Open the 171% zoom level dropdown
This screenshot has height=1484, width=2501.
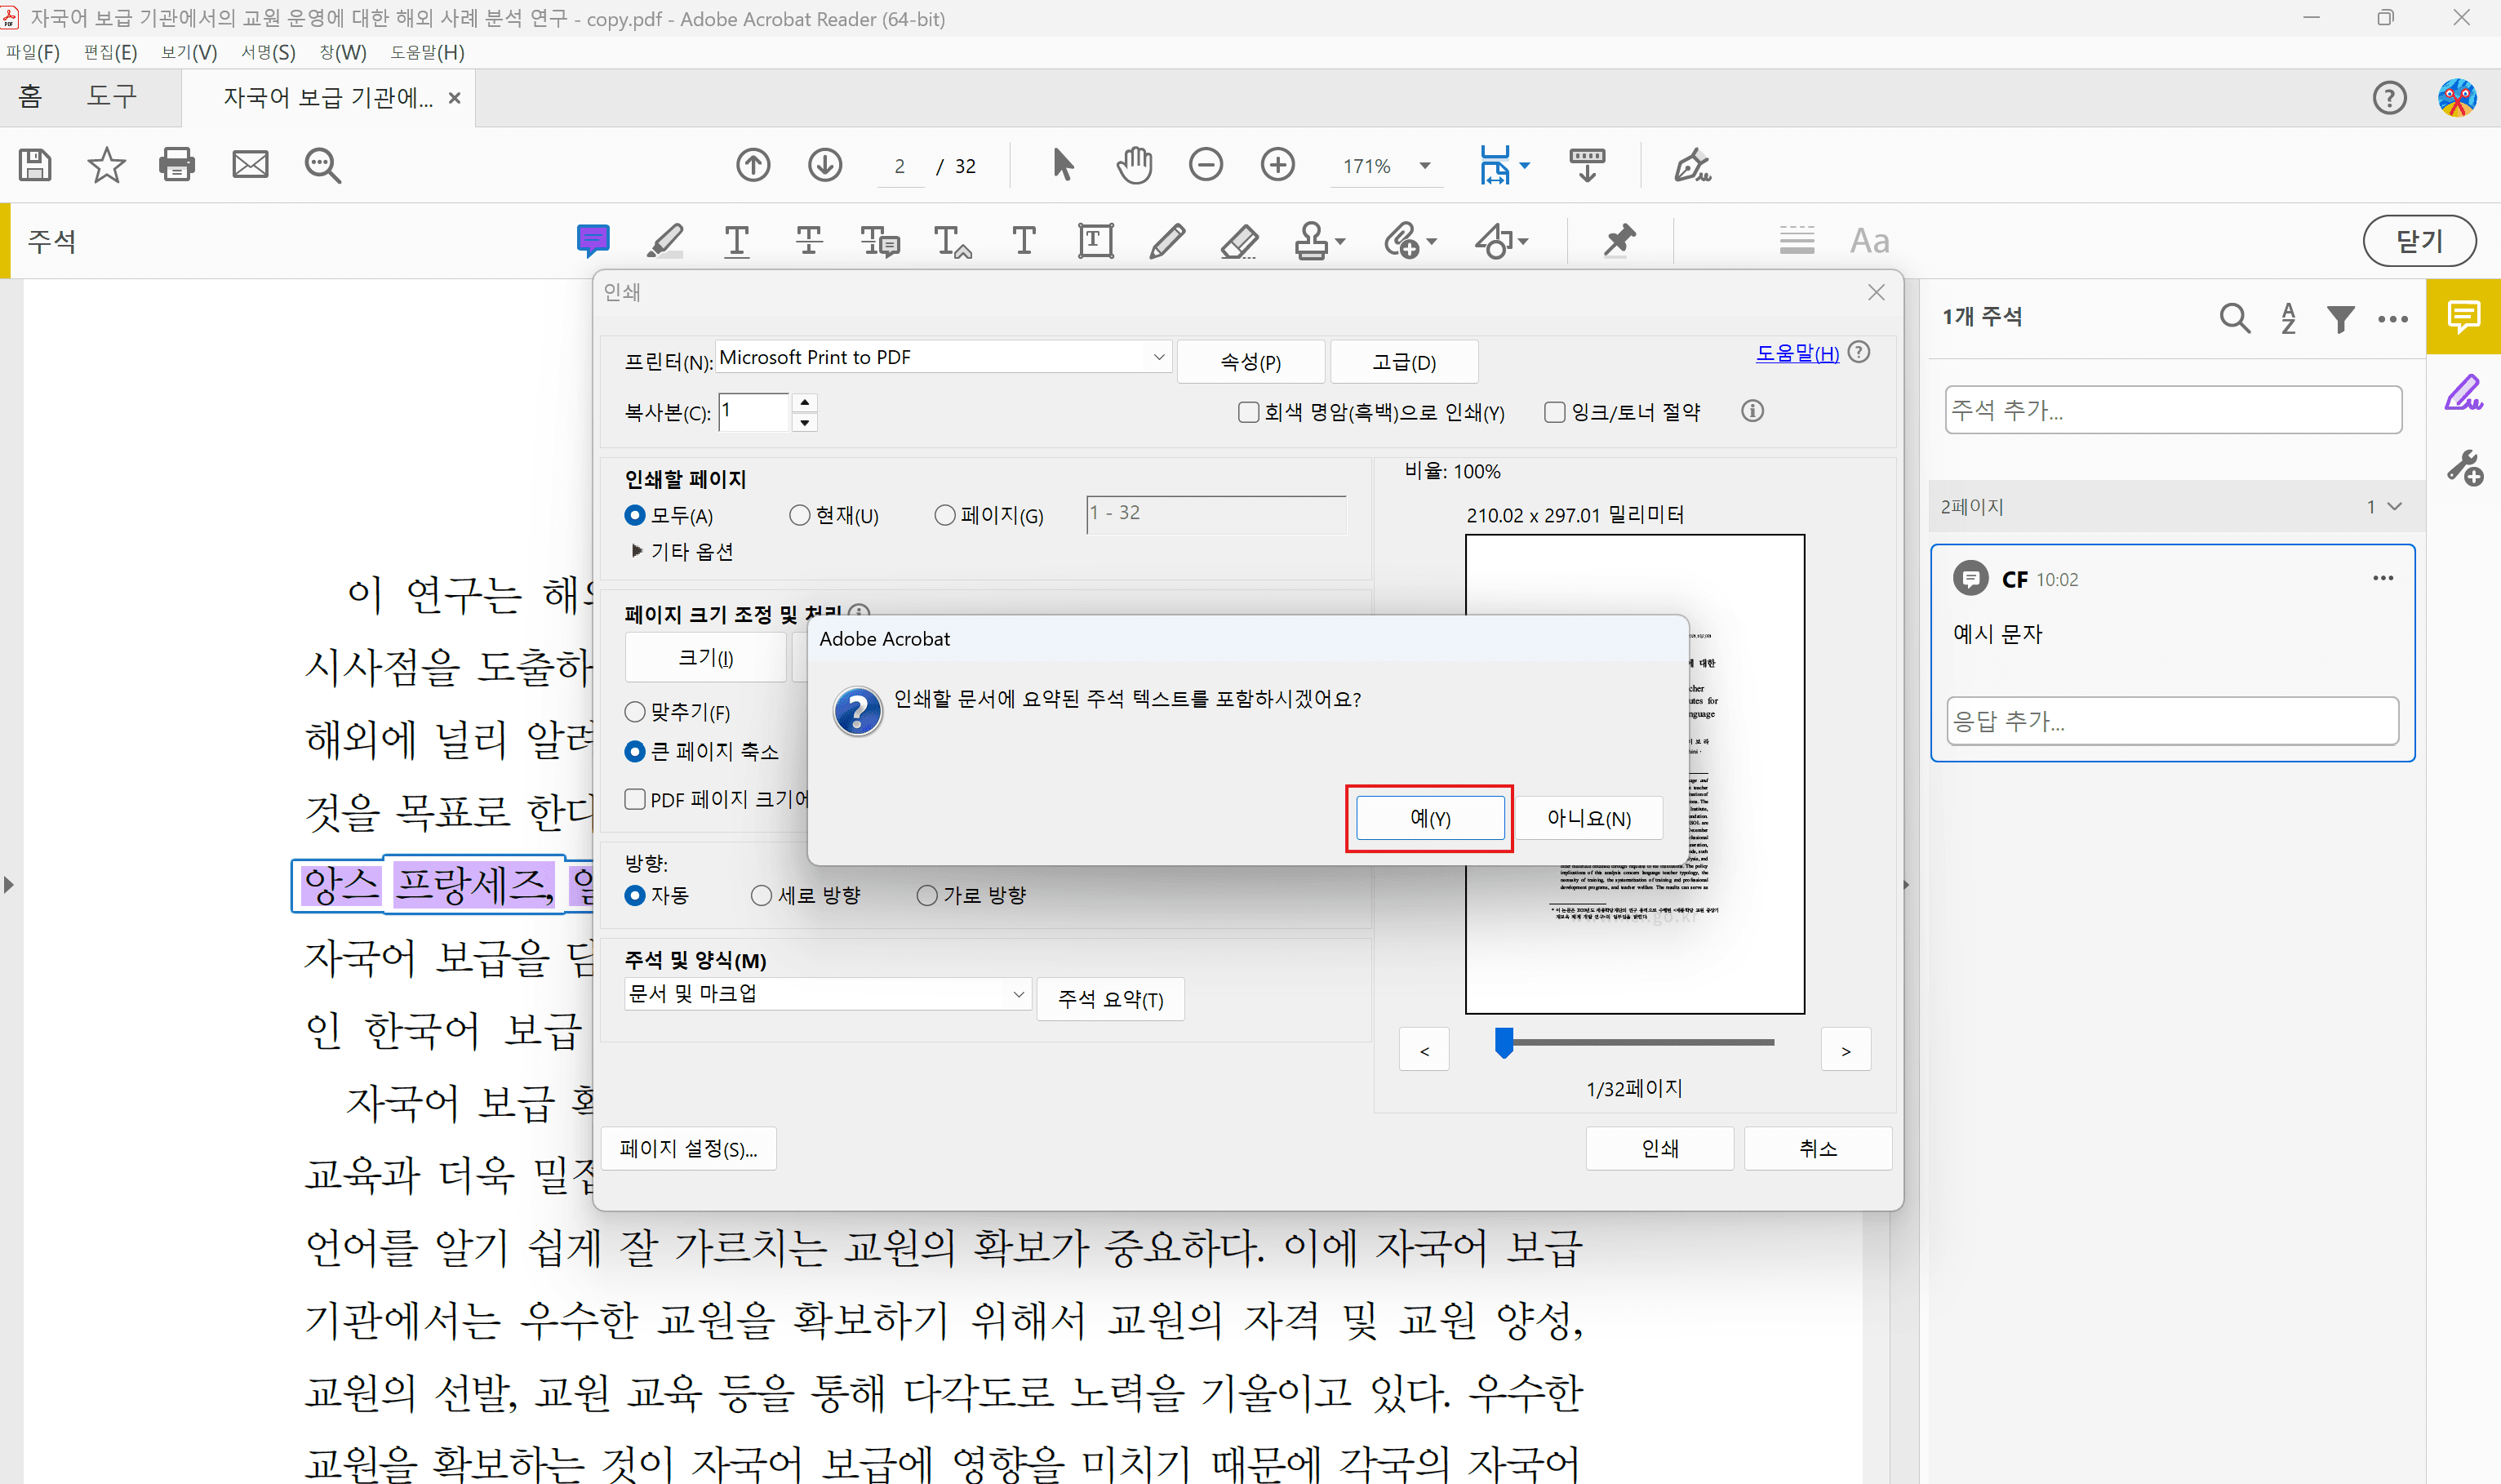pos(1424,166)
